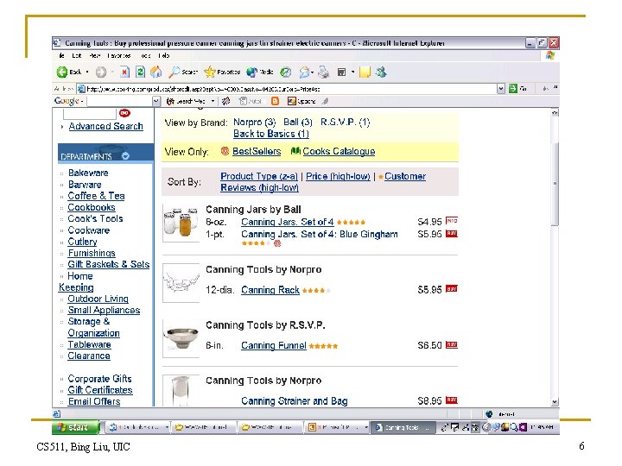Open the Tools menu
The height and width of the screenshot is (466, 622).
146,55
